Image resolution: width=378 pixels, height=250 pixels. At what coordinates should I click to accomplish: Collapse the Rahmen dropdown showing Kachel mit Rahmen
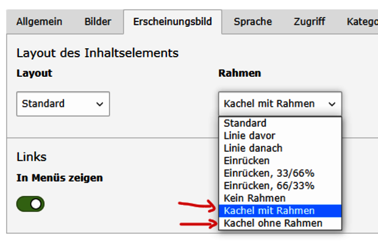[x=279, y=104]
